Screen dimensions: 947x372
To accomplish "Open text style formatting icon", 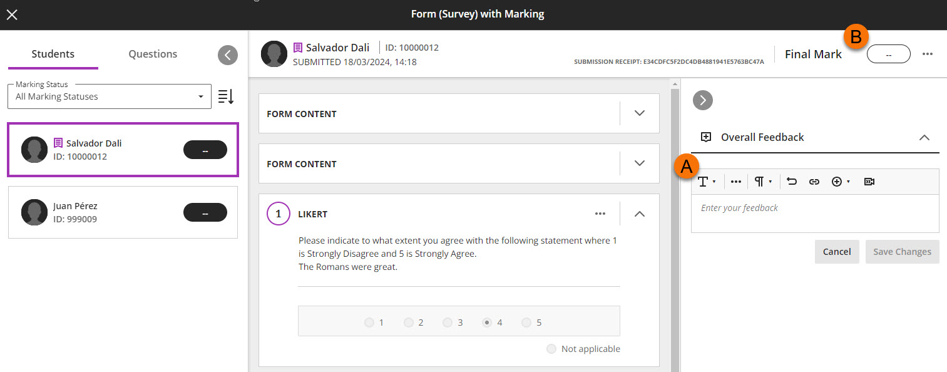I will coord(706,182).
